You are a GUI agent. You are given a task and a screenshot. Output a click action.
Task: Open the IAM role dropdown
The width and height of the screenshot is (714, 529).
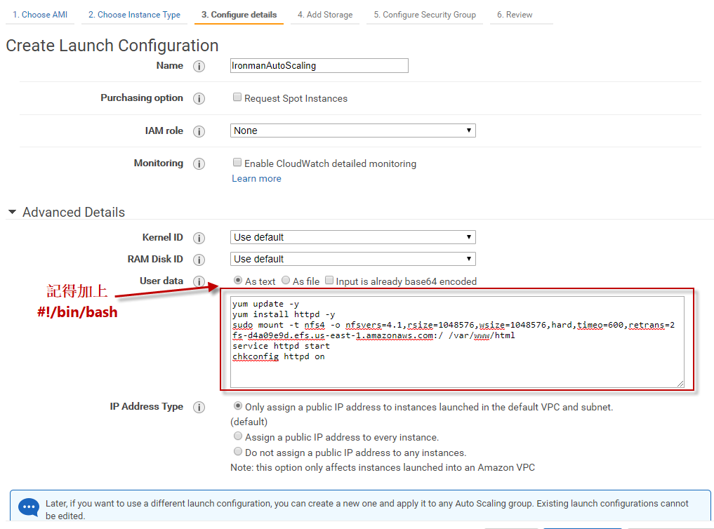coord(352,130)
